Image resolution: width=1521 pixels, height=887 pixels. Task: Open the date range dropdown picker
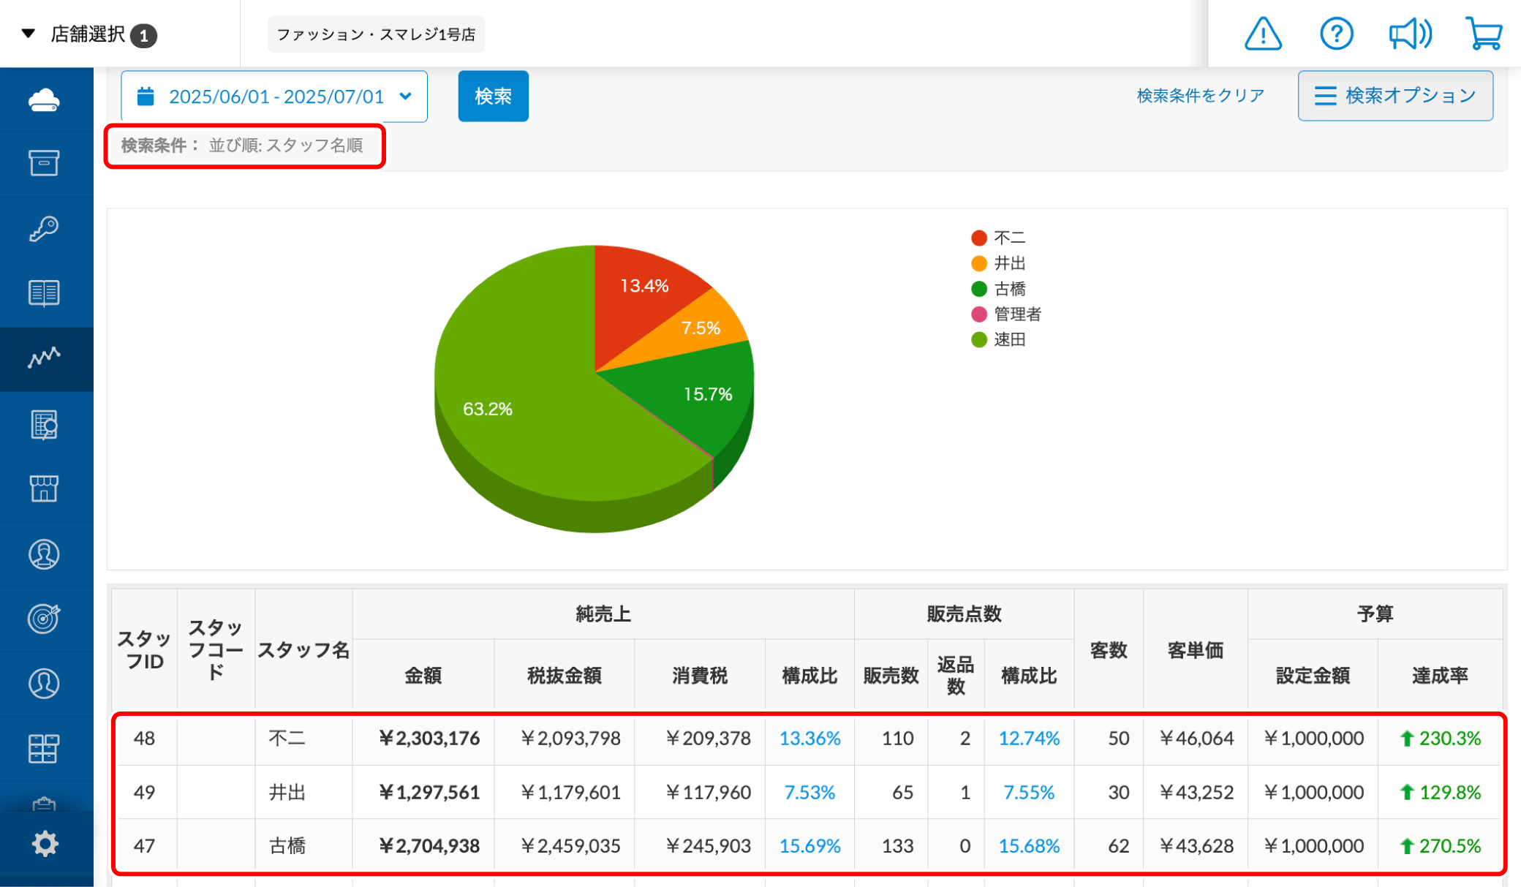point(274,97)
